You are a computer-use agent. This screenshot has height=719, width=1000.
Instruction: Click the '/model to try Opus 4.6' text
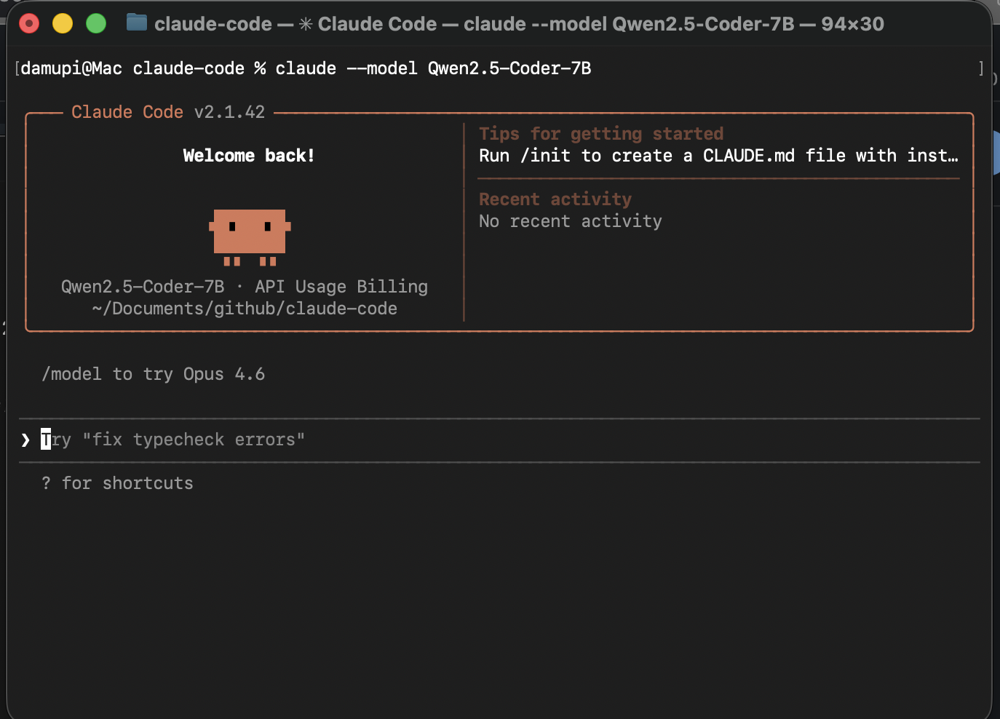coord(154,374)
